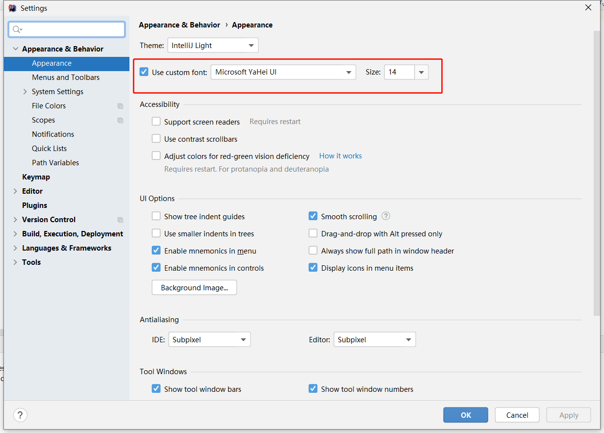Disable Smooth scrolling
This screenshot has width=604, height=433.
[313, 216]
